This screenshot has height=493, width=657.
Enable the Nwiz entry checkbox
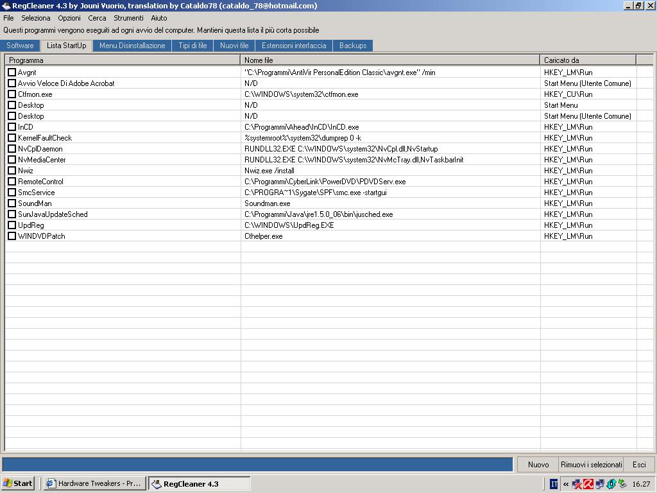click(x=12, y=170)
